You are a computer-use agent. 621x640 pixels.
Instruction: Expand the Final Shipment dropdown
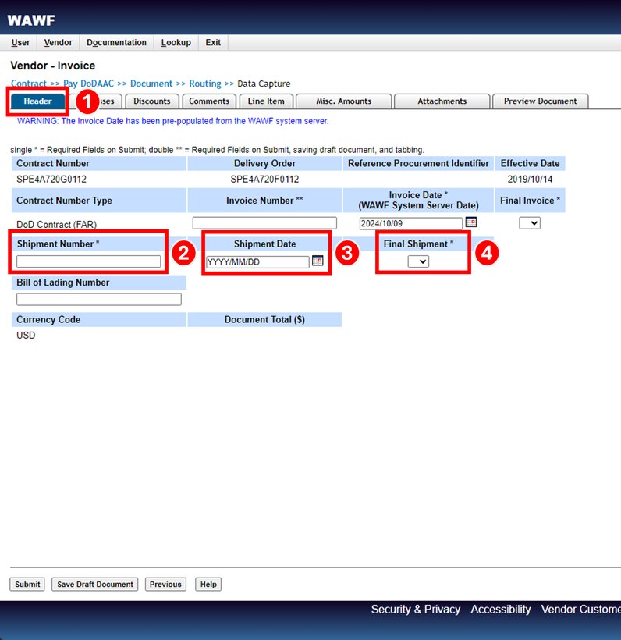418,262
